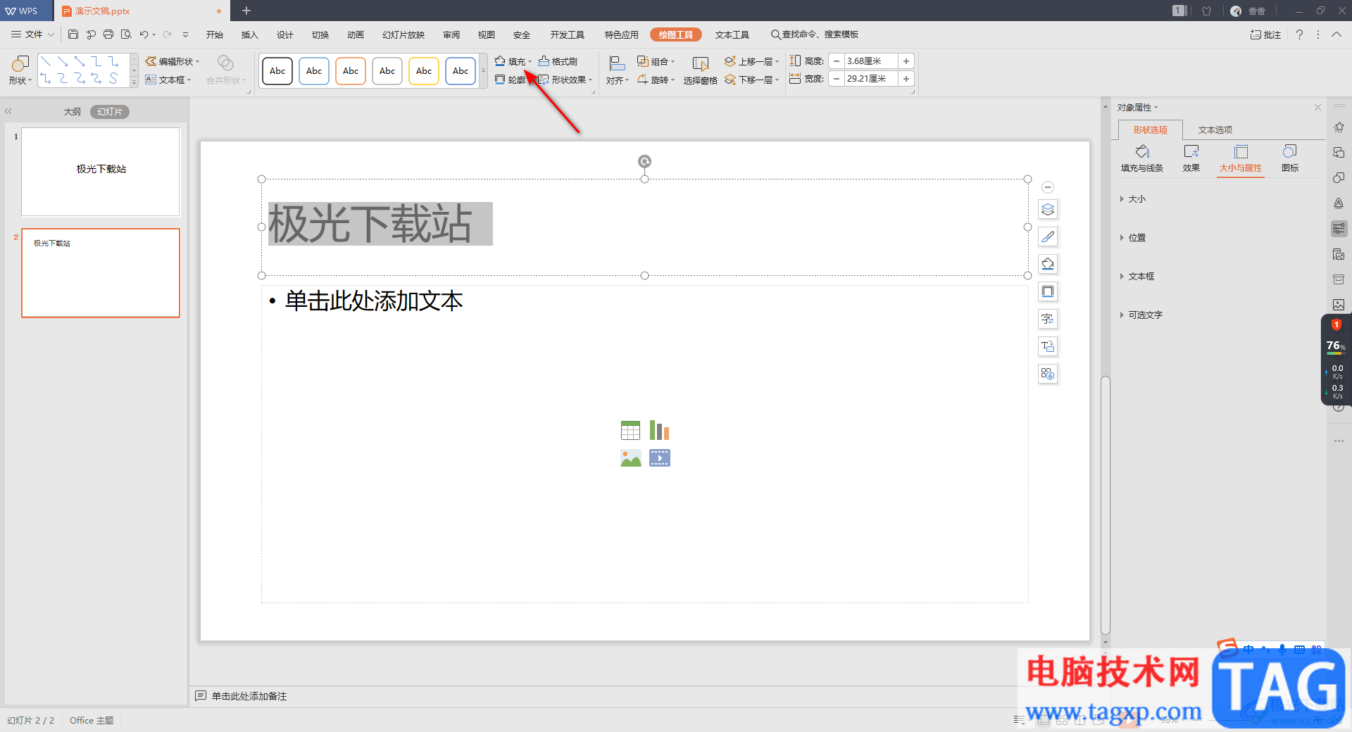Click the Undo arrow icon
This screenshot has width=1352, height=732.
pos(144,34)
